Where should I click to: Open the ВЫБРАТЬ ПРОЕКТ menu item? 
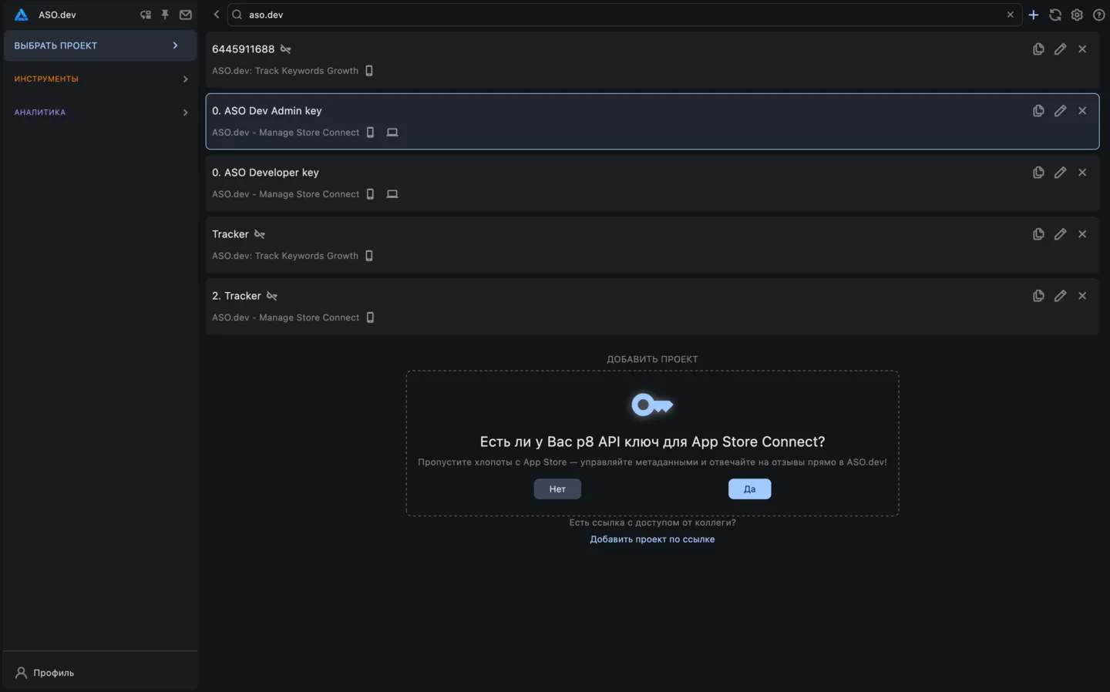(99, 45)
